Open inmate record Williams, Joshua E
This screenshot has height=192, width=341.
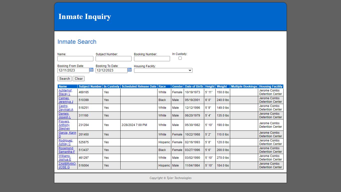[x=65, y=158]
